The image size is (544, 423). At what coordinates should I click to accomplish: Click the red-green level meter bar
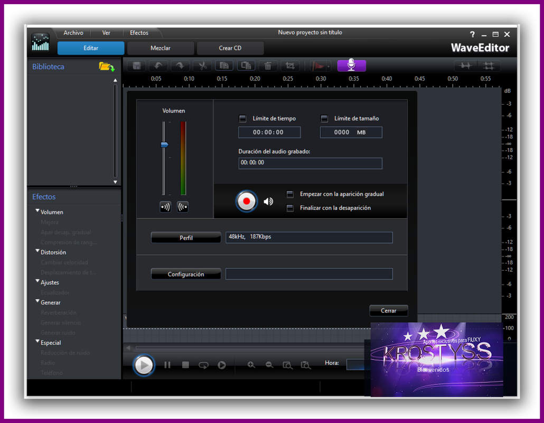pos(183,158)
